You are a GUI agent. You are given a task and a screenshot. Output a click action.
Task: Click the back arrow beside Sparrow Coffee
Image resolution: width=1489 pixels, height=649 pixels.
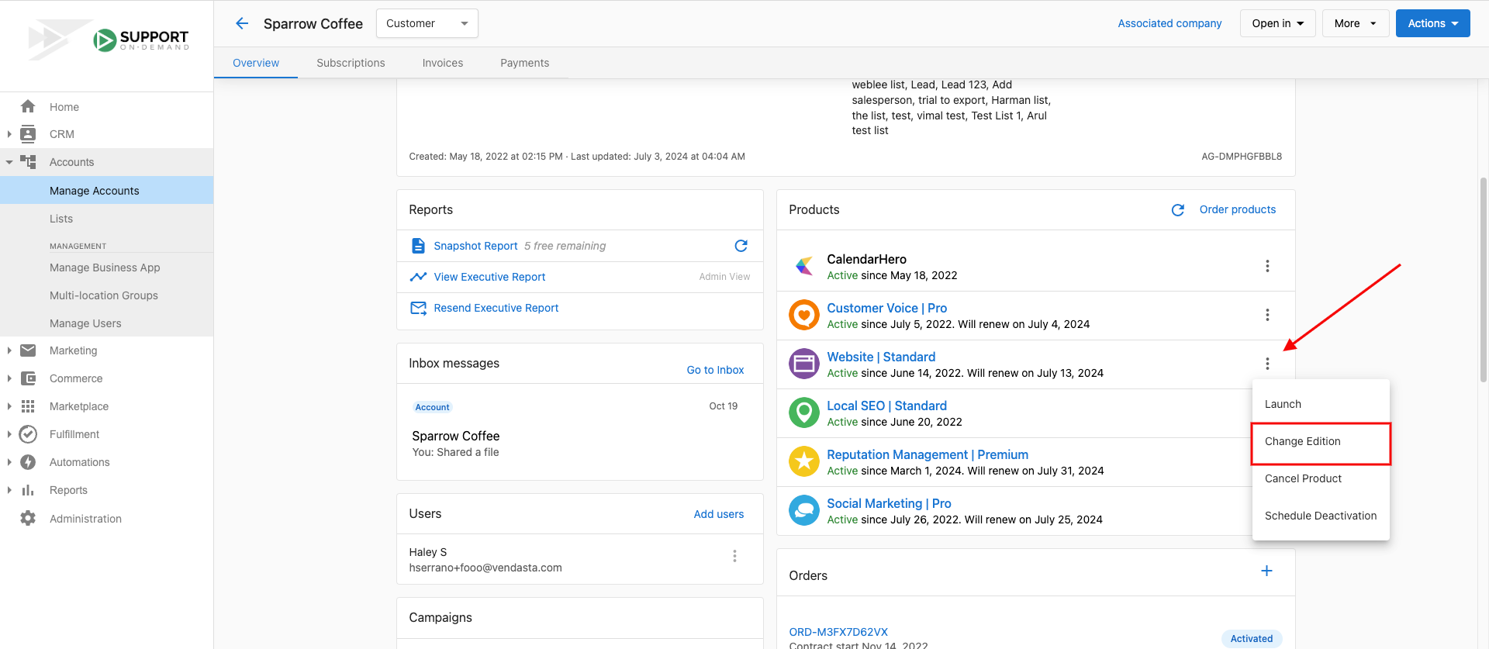click(242, 23)
